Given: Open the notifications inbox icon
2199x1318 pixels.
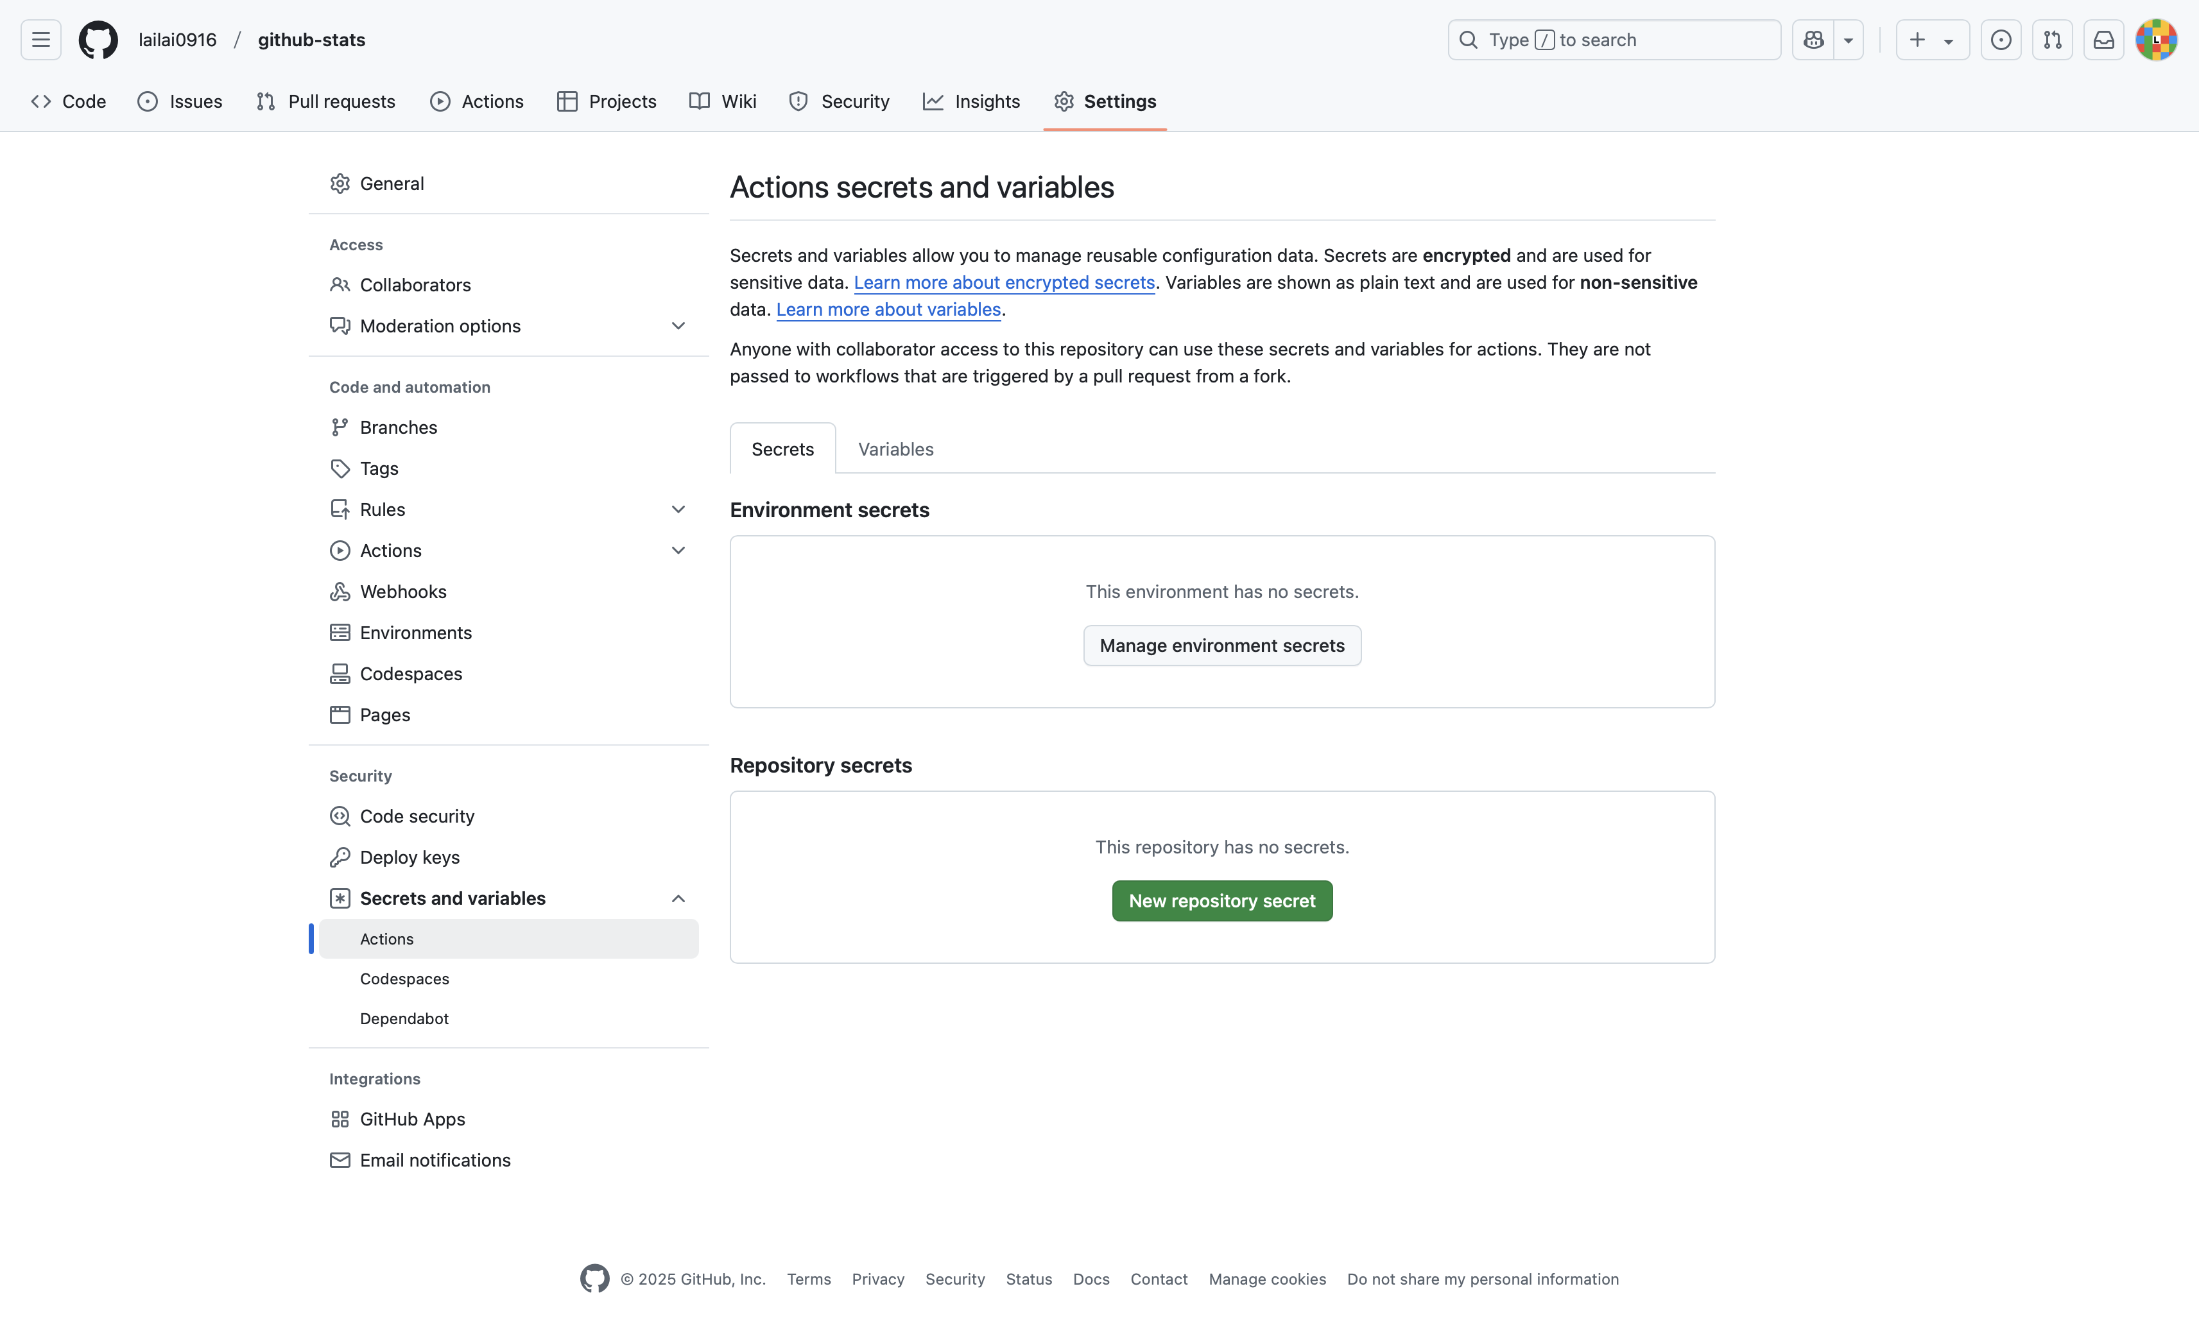Looking at the screenshot, I should click(x=2103, y=40).
